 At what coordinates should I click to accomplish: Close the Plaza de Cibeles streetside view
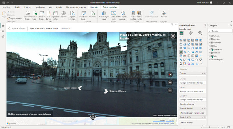[x=173, y=36]
